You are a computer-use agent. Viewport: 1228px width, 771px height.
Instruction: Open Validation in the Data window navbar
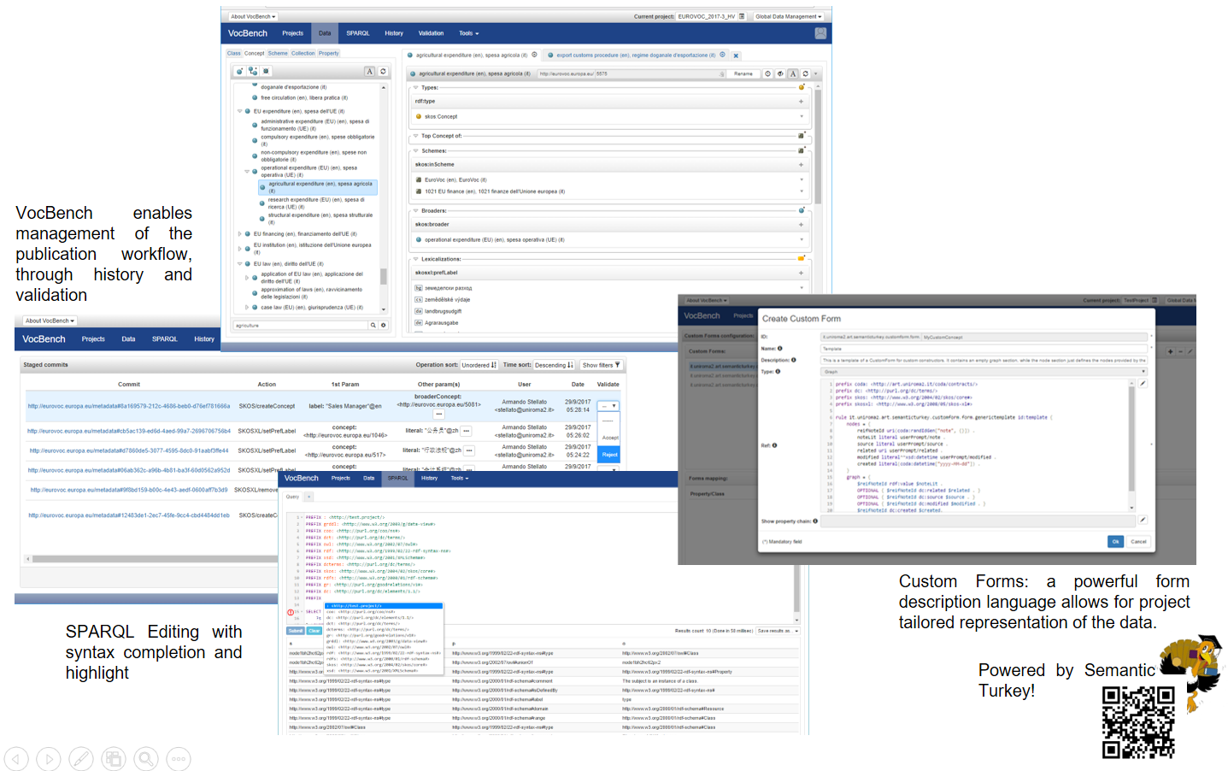(x=431, y=33)
